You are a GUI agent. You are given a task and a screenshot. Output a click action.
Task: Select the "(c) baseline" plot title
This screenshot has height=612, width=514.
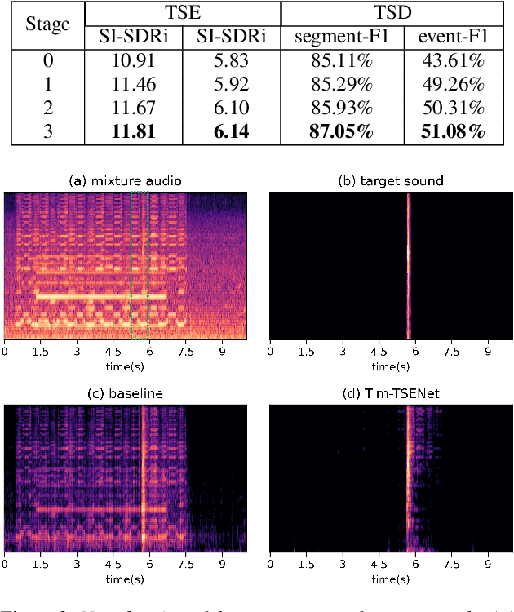pos(125,393)
